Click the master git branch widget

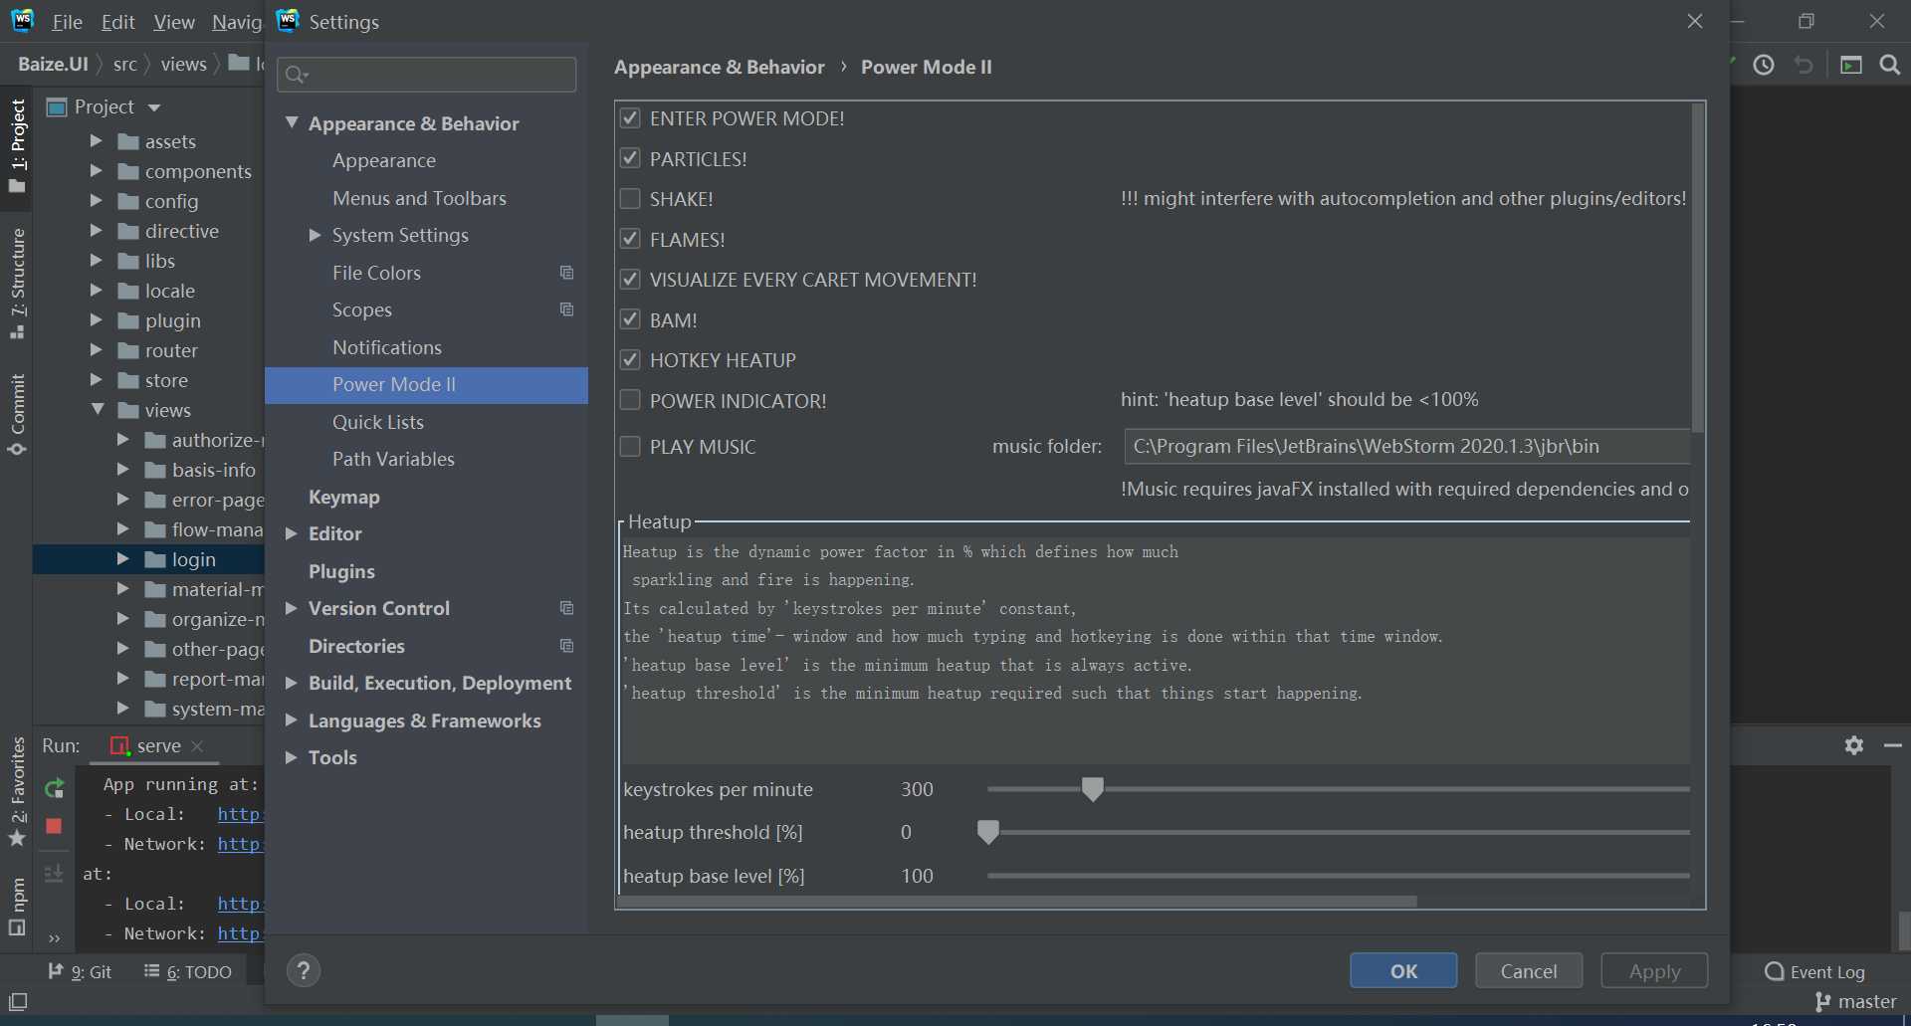[1855, 1001]
